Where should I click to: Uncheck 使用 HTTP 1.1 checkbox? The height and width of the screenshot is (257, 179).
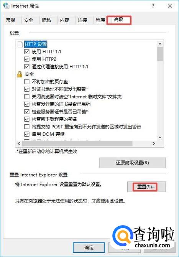27,52
